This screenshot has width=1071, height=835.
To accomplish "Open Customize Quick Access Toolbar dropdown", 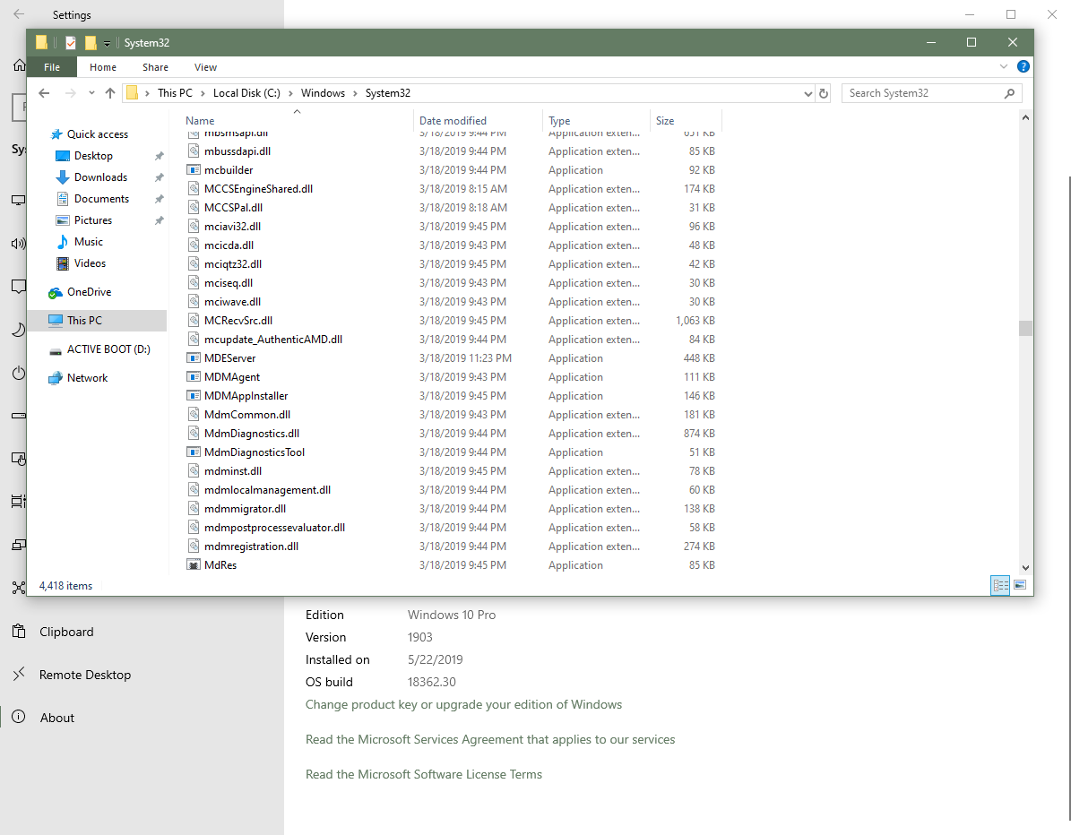I will click(x=108, y=44).
